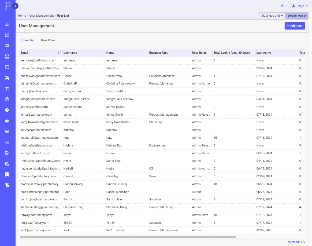The image size is (312, 246).
Task: Open the browser window layout sidebar icon
Action: click(x=7, y=67)
